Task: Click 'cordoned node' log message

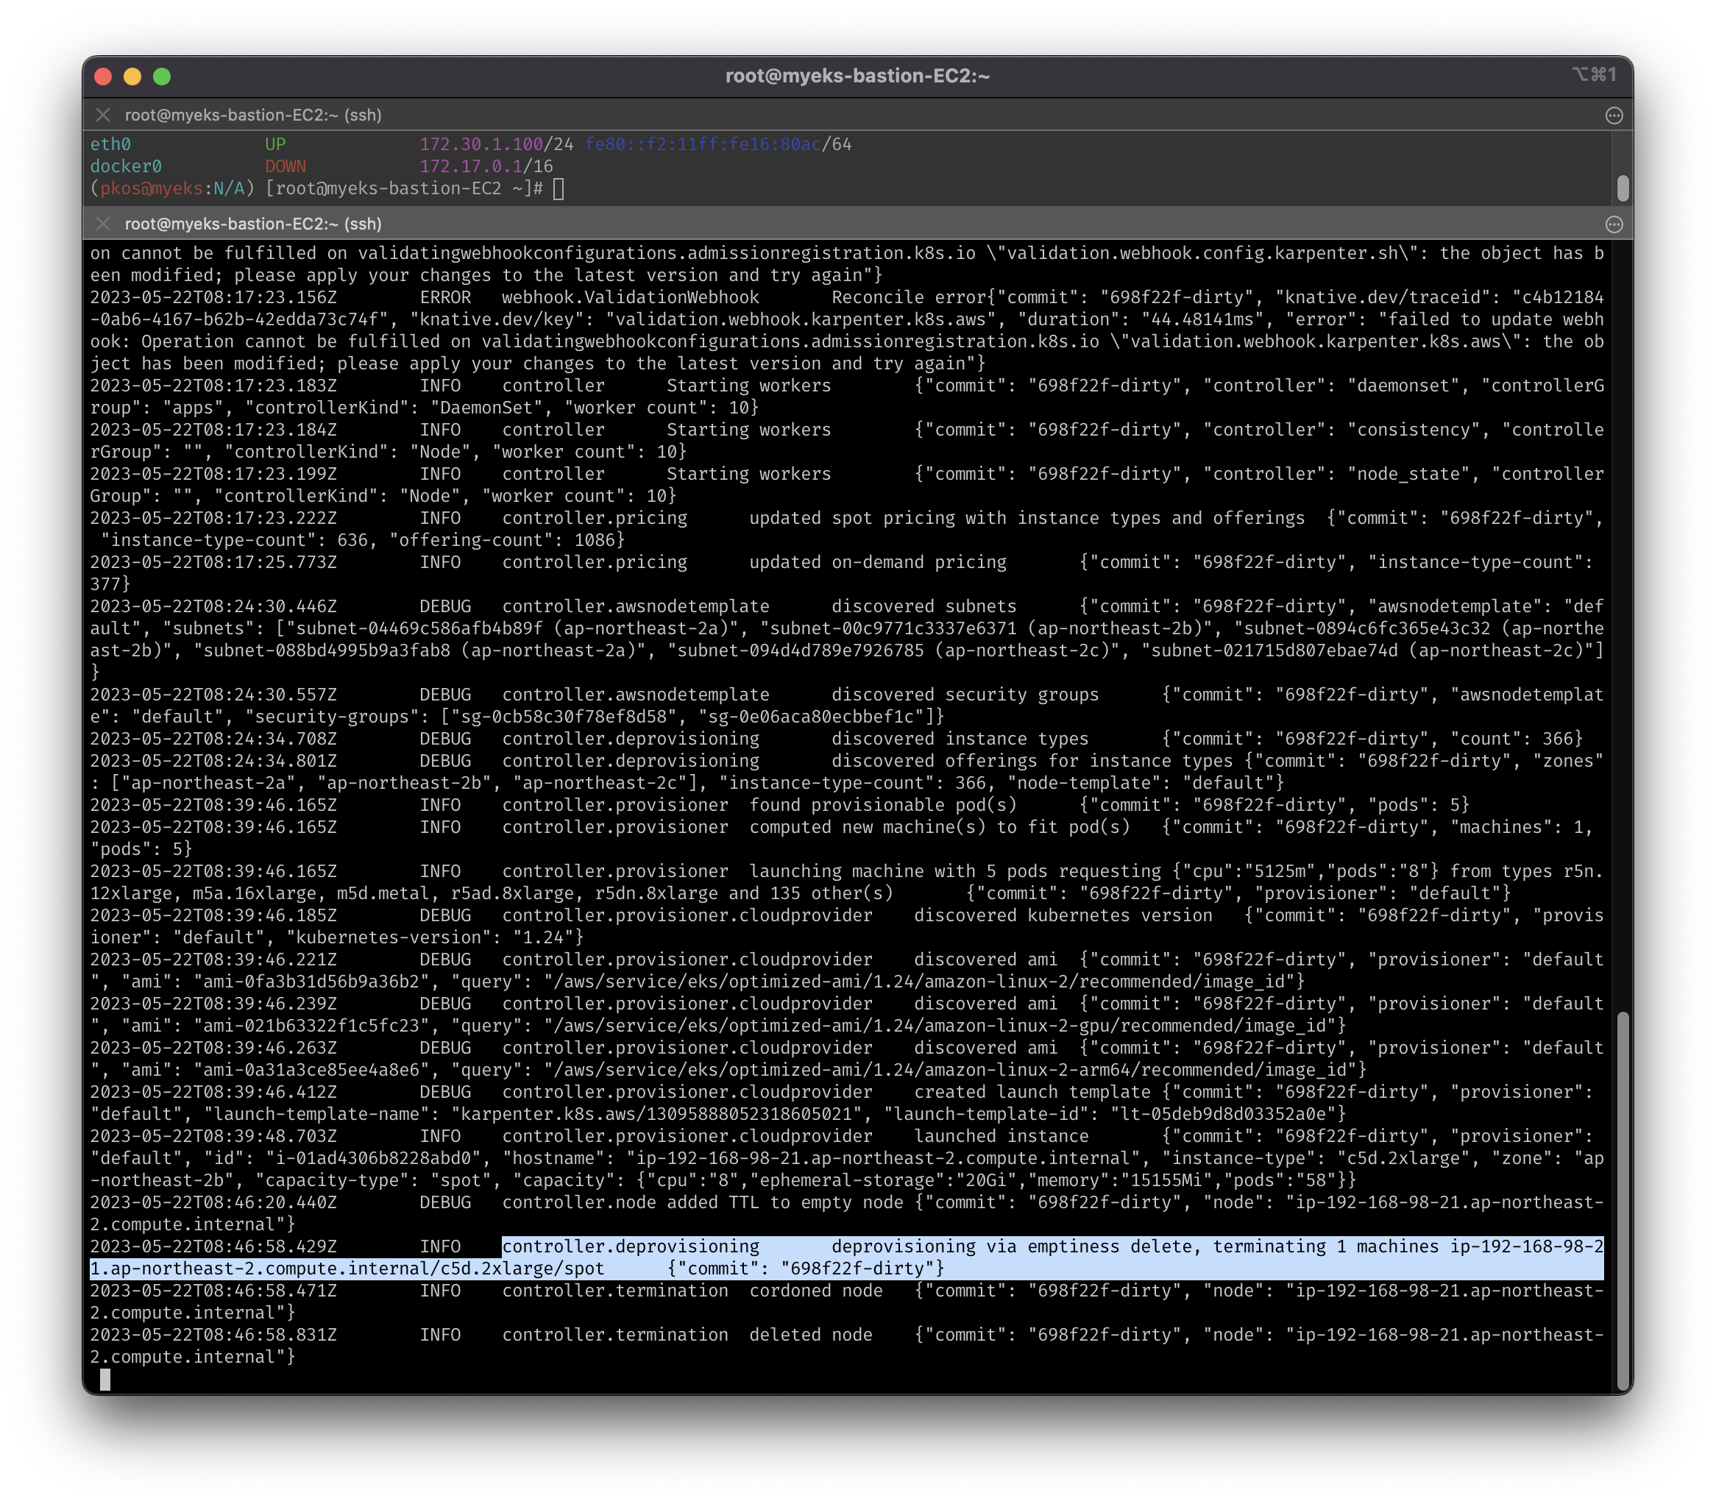Action: [815, 1291]
